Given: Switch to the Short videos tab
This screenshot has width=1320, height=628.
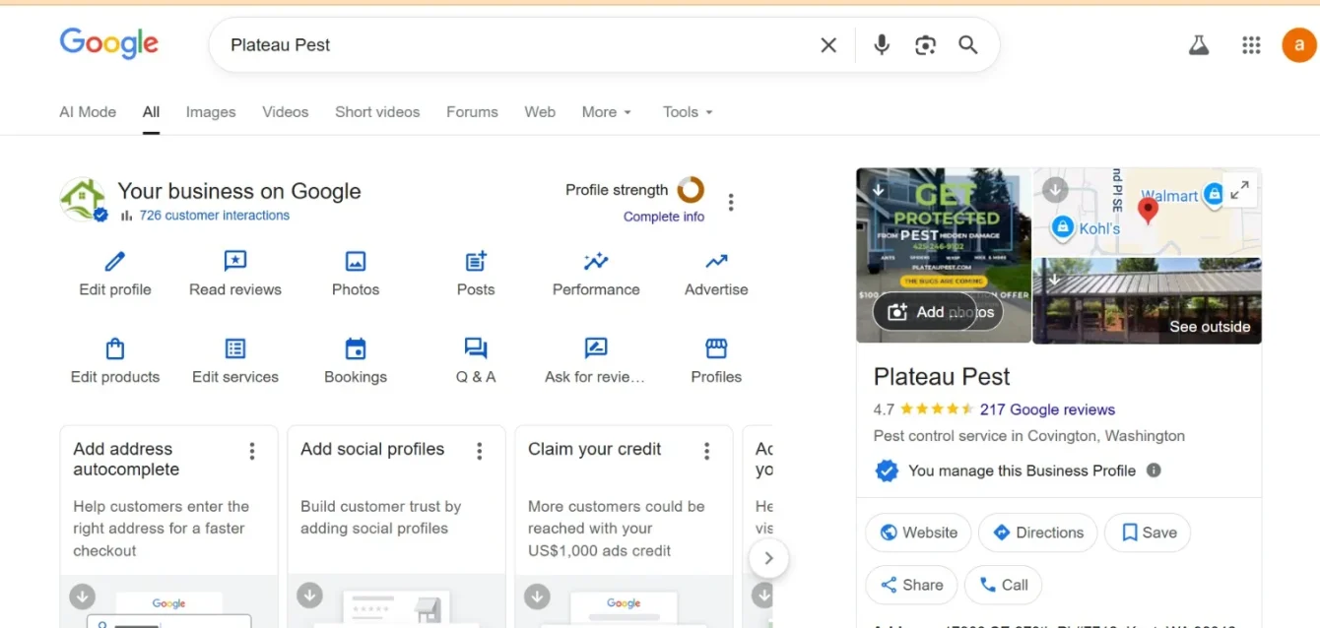Looking at the screenshot, I should coord(377,112).
